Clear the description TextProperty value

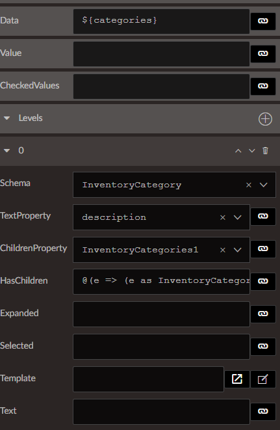pyautogui.click(x=223, y=217)
